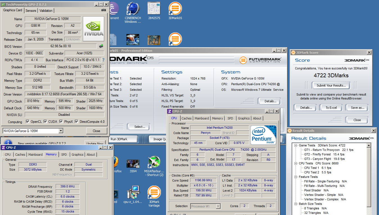Image resolution: width=379 pixels, height=215 pixels.
Task: Click the GPU Clock 810 MHz field
Action: click(33, 101)
